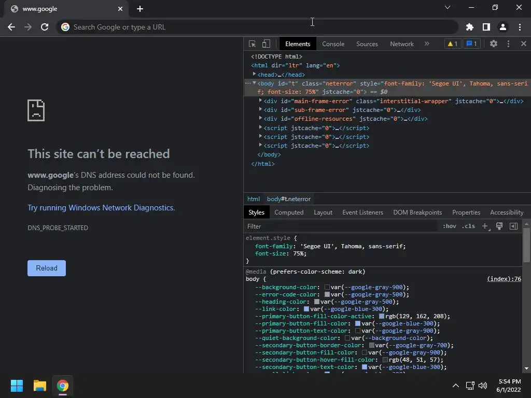Screen dimensions: 531x398
Task: Click the Extensions puzzle icon
Action: (x=469, y=27)
